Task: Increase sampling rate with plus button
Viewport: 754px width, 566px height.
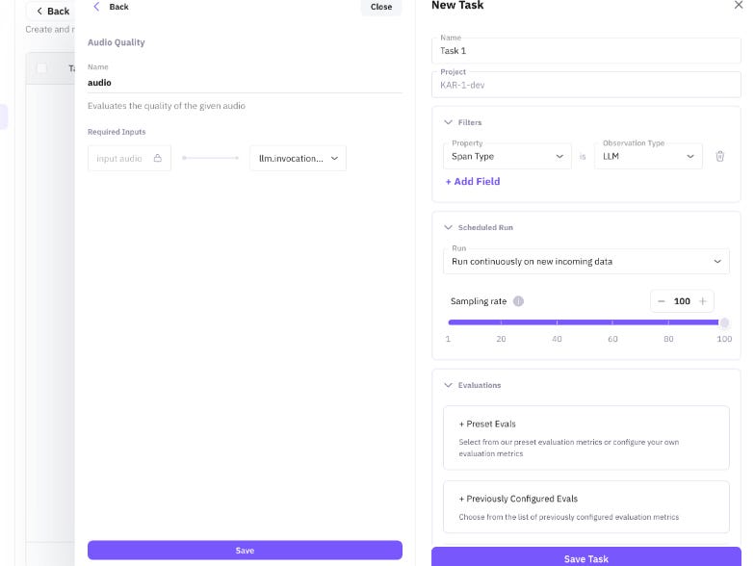Action: tap(703, 301)
